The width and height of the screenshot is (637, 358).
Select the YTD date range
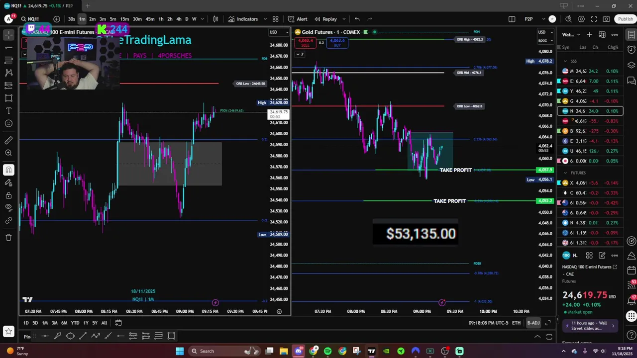[x=75, y=323]
